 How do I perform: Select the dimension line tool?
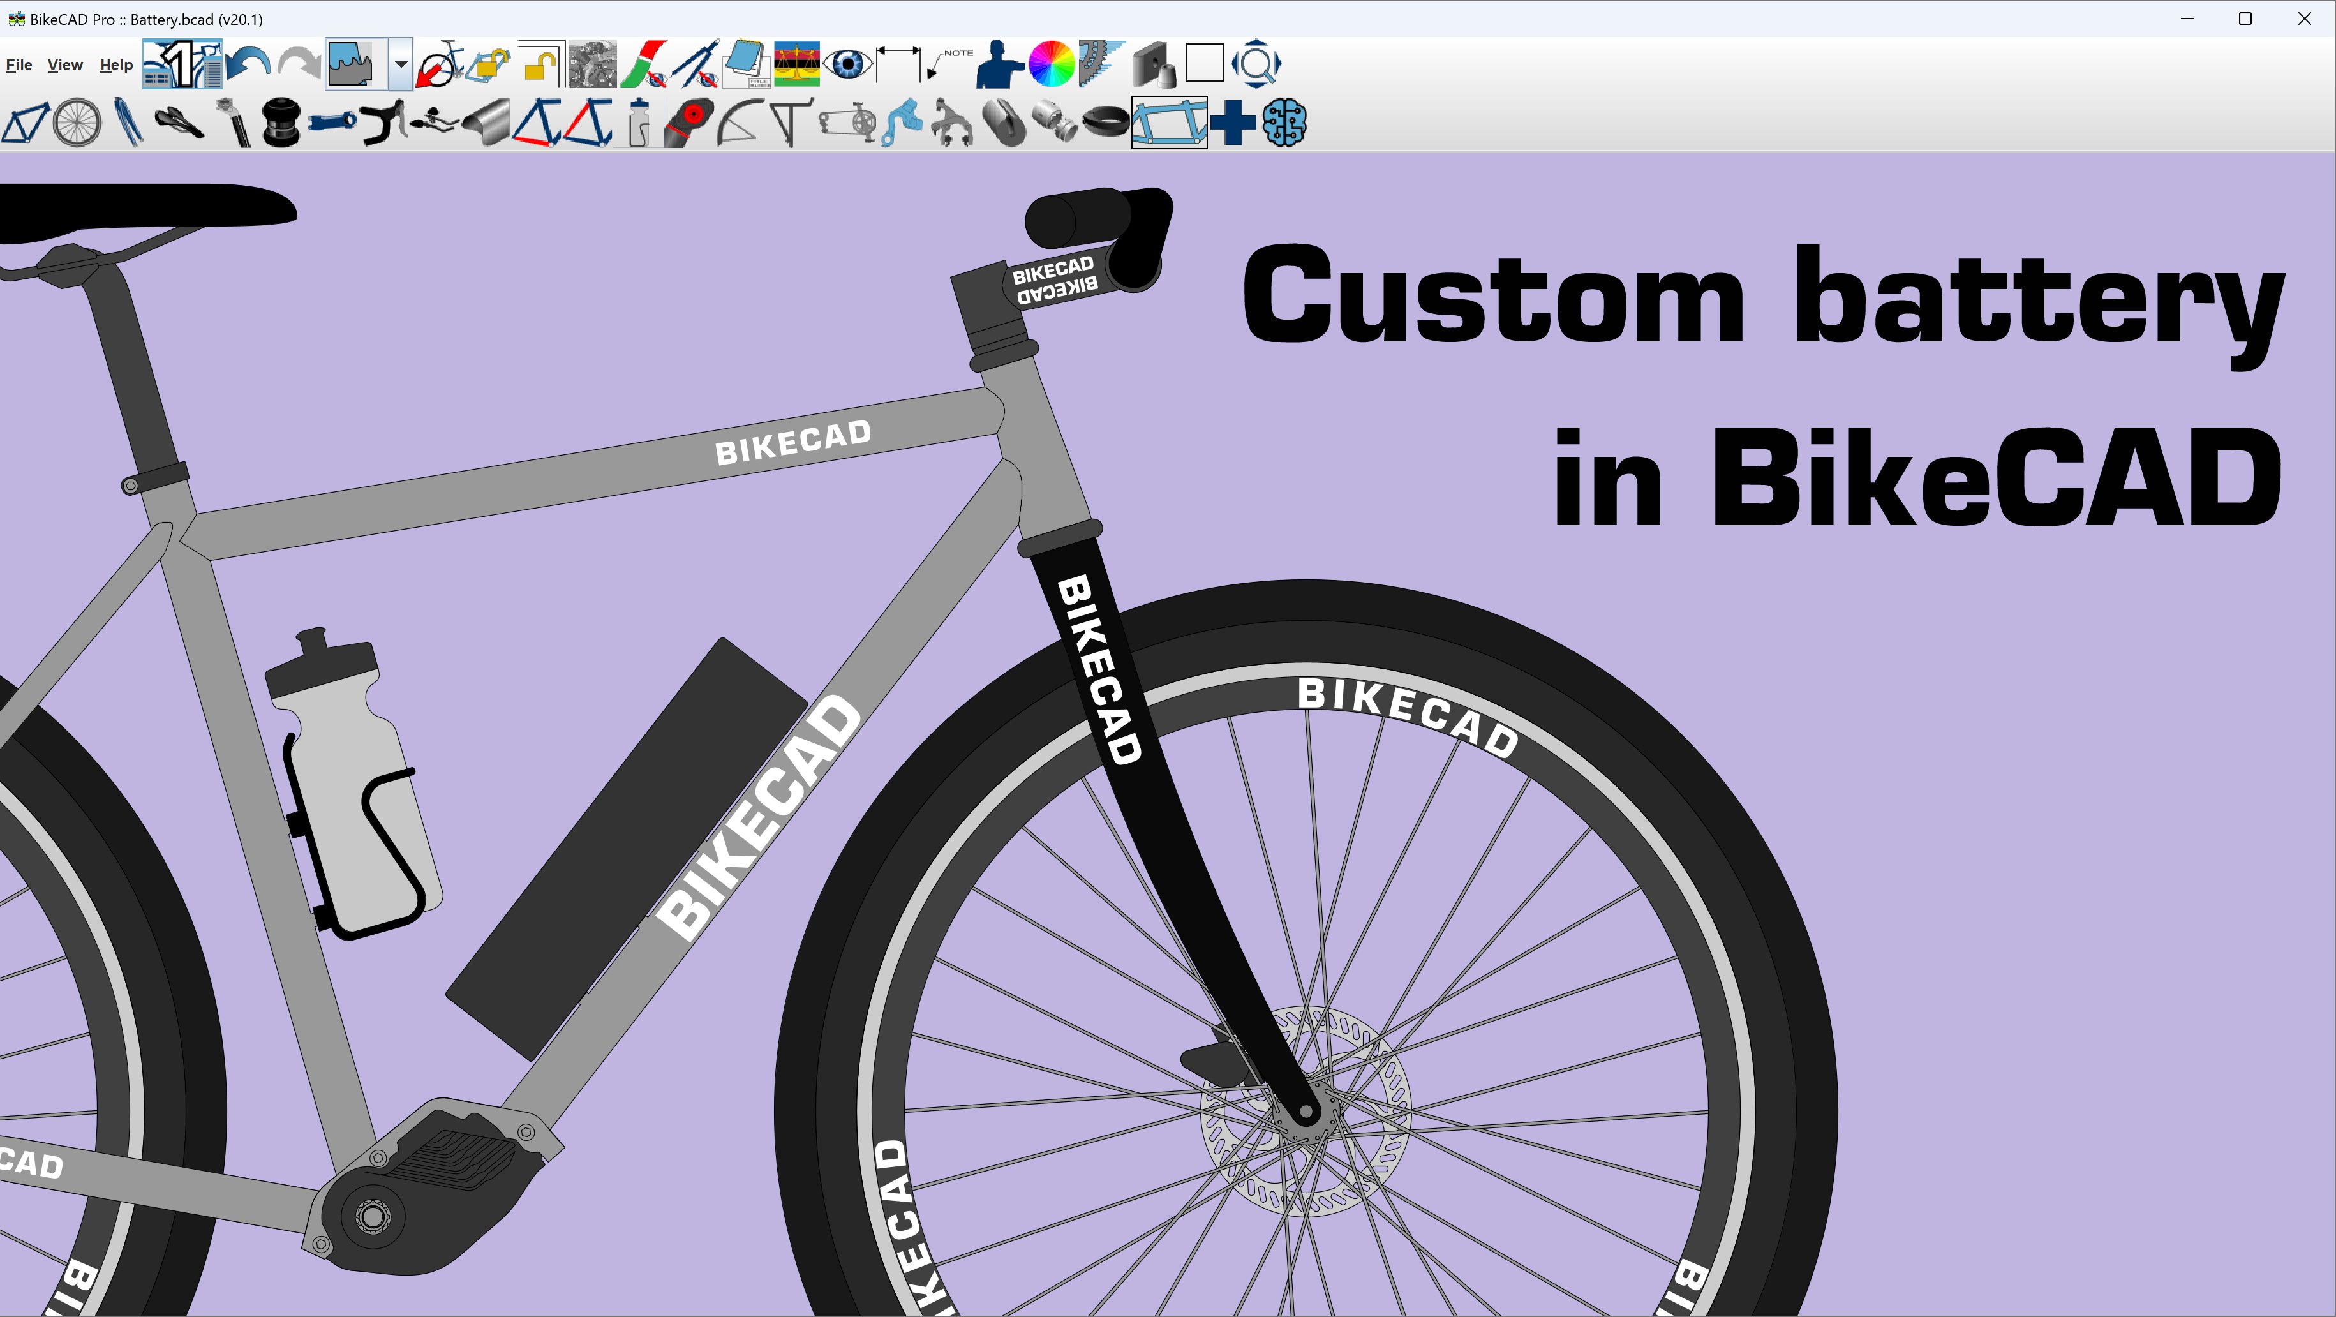pyautogui.click(x=898, y=64)
